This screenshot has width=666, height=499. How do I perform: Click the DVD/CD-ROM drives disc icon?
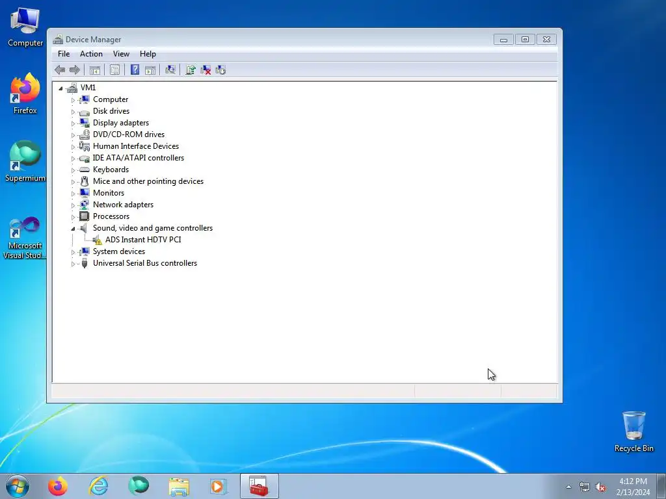85,134
